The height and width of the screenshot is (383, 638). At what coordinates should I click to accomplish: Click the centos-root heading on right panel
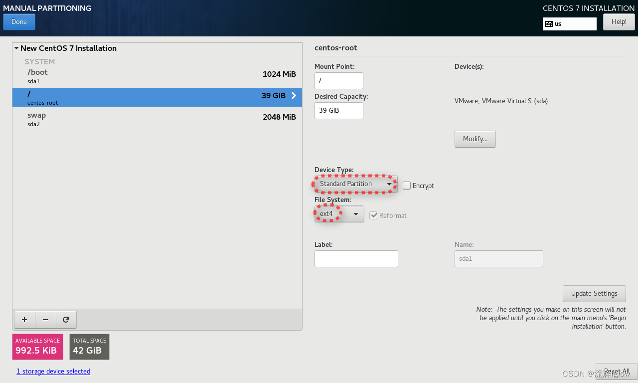(x=336, y=48)
